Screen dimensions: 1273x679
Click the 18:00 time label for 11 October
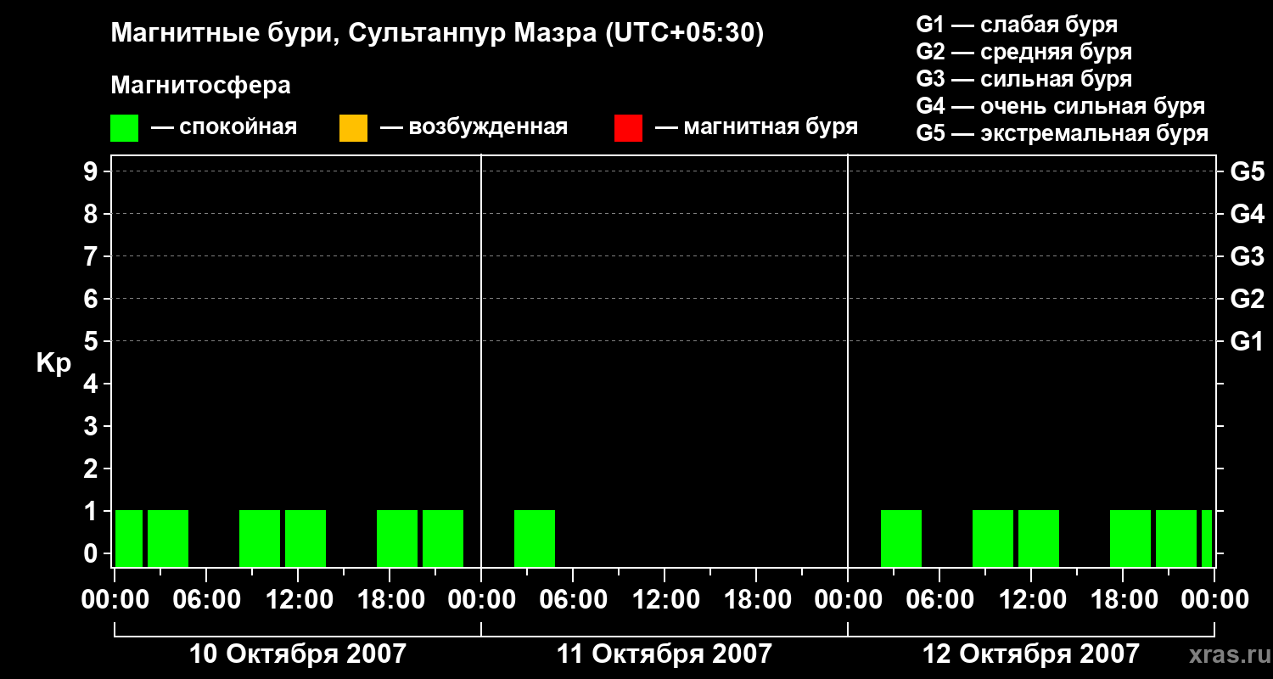[x=756, y=600]
